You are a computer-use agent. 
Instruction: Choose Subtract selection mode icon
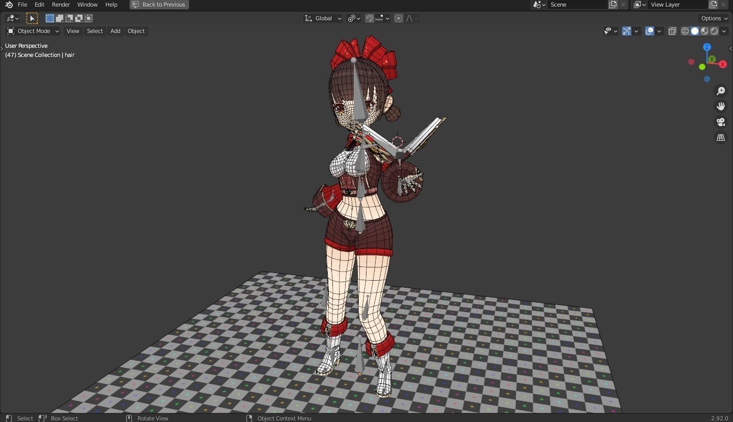coord(69,18)
